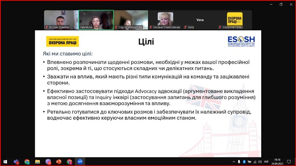Open the Windows notification center
The height and width of the screenshot is (166, 296).
289,162
